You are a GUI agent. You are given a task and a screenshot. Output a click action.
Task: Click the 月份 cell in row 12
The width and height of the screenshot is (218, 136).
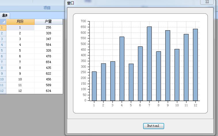point(20,91)
